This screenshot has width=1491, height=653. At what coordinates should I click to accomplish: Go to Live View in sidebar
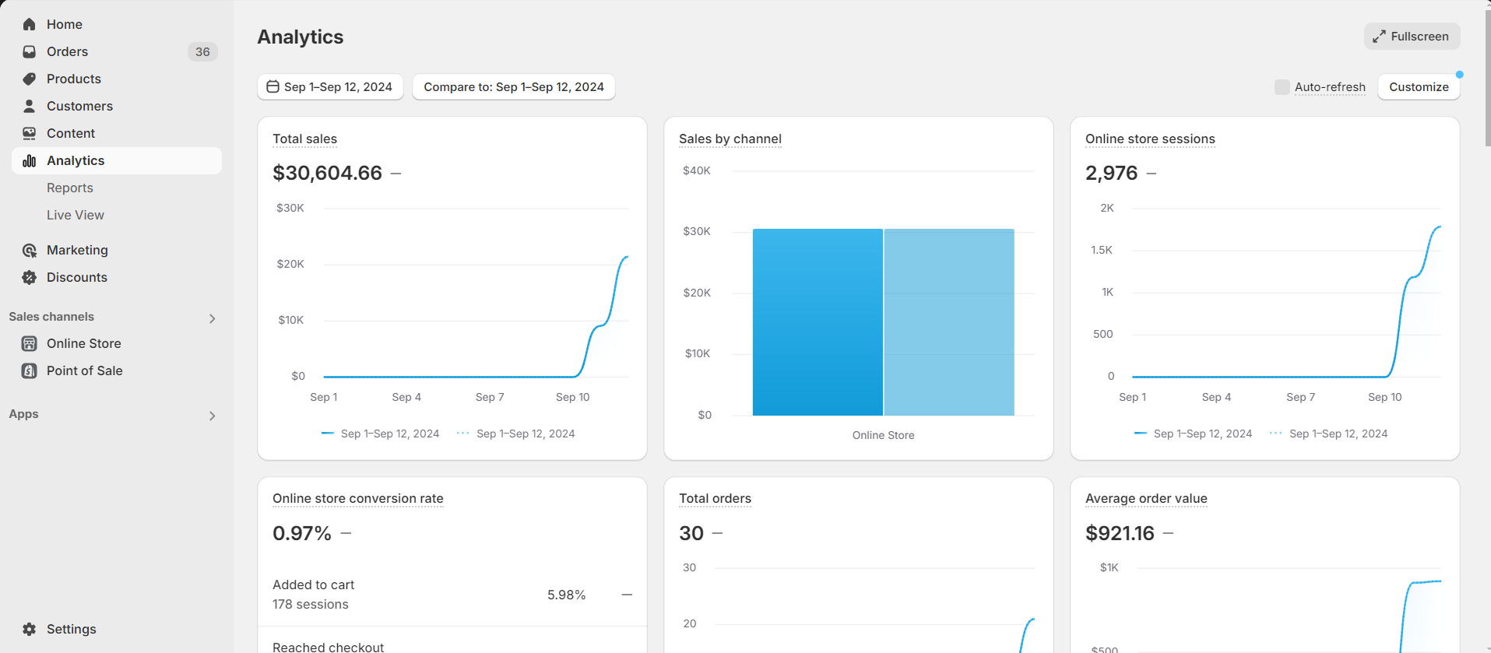click(x=76, y=215)
